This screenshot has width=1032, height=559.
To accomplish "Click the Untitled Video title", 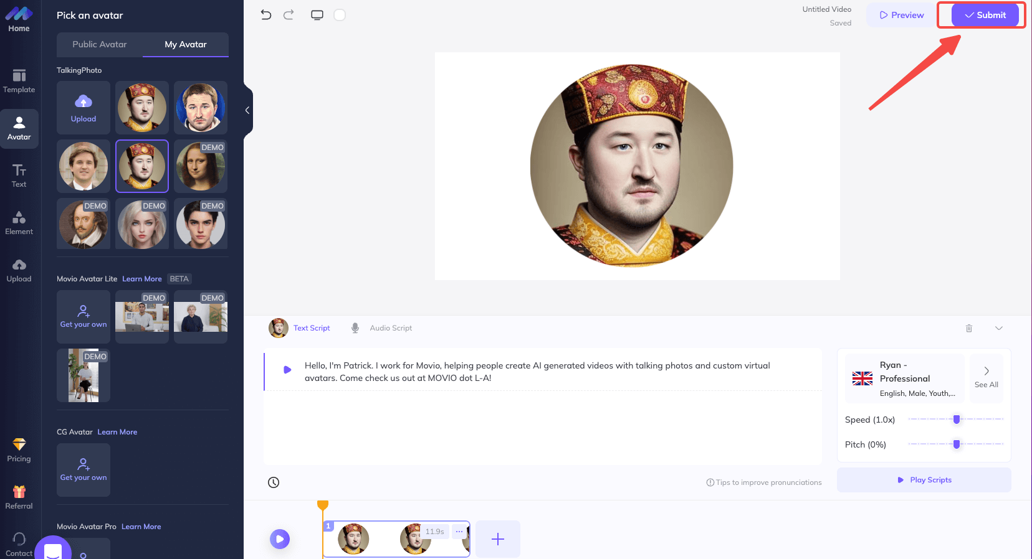I will (x=826, y=9).
